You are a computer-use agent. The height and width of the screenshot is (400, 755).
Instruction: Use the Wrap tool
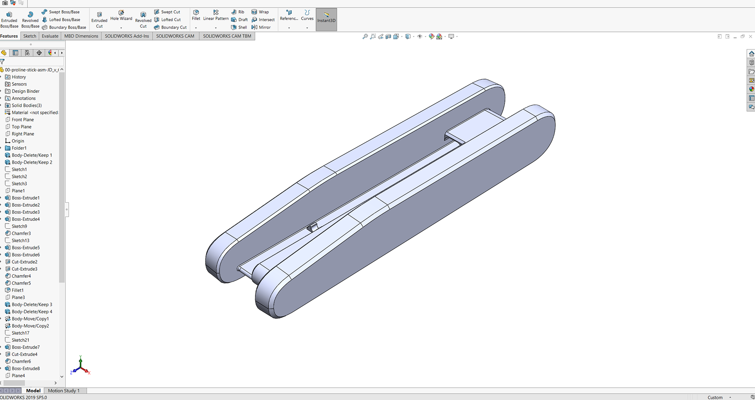(260, 12)
